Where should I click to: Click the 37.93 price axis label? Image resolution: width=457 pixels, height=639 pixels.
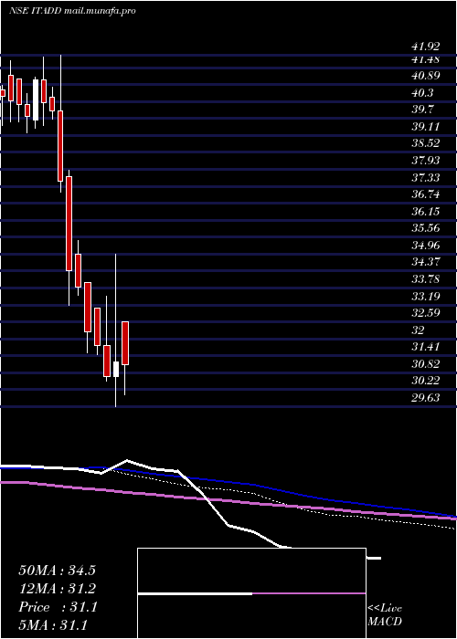[x=426, y=160]
